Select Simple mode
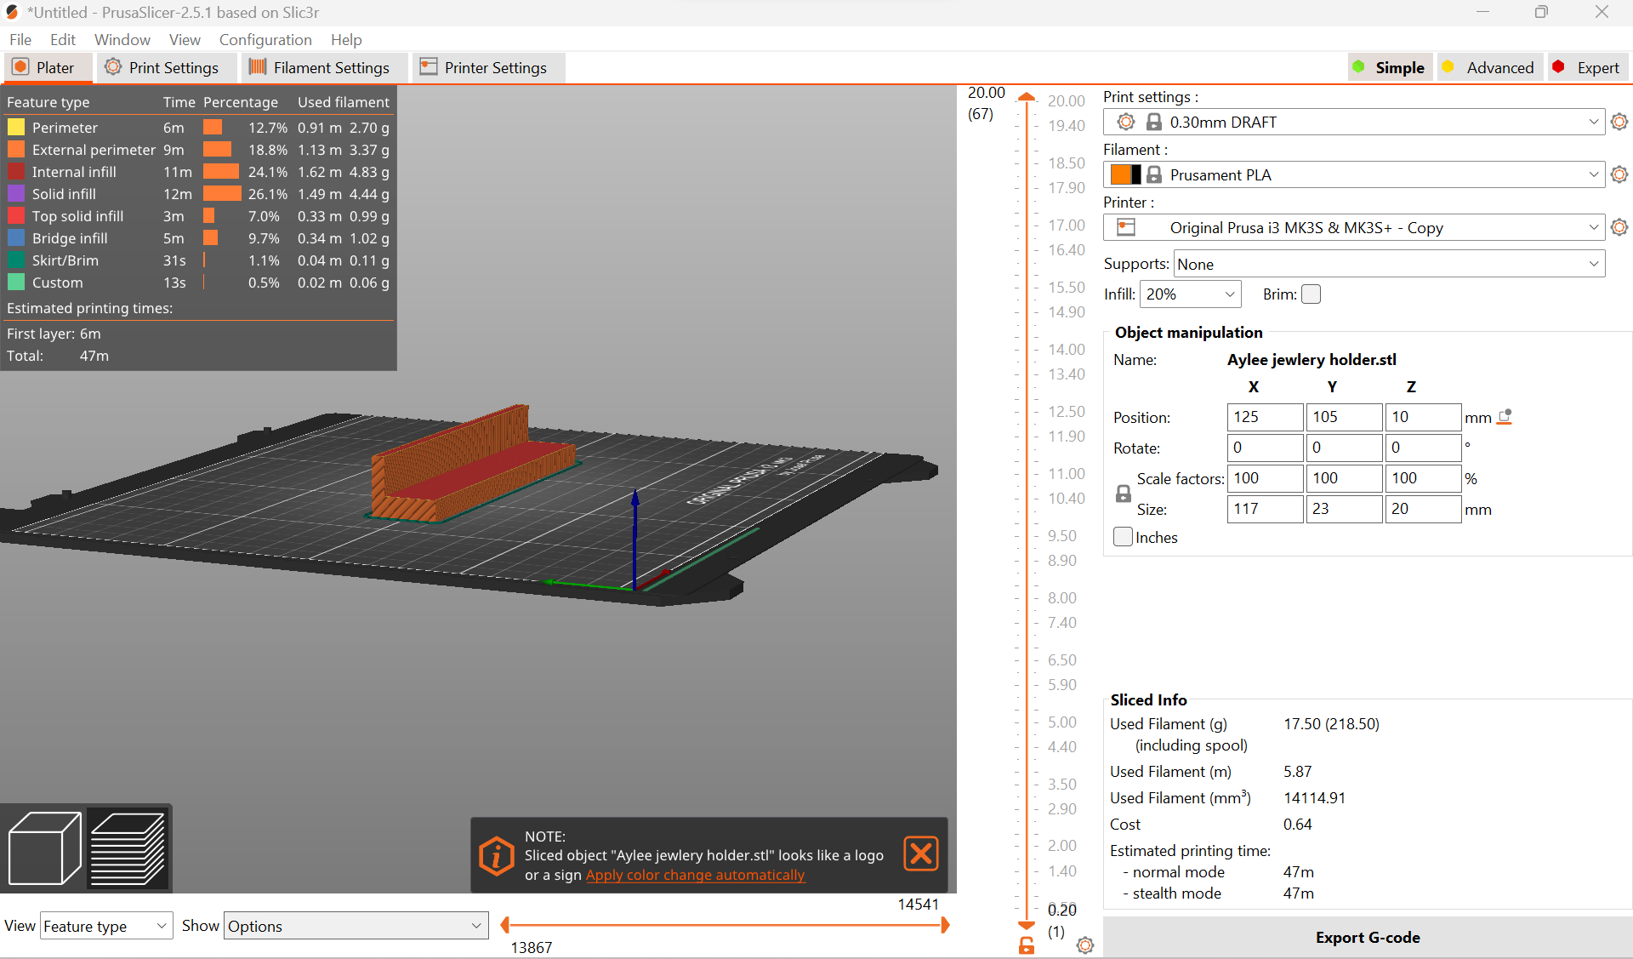The height and width of the screenshot is (959, 1633). 1390,67
